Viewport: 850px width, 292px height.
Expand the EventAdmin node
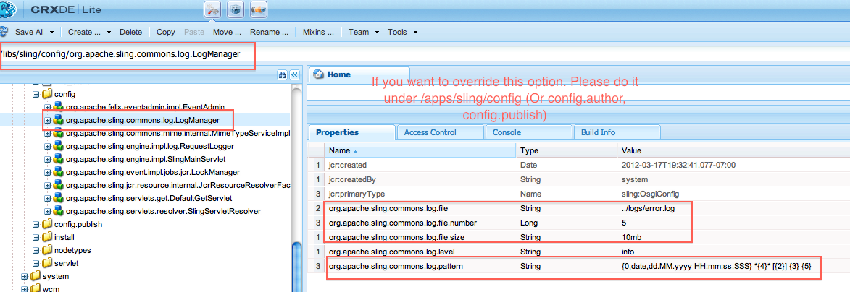(x=47, y=107)
